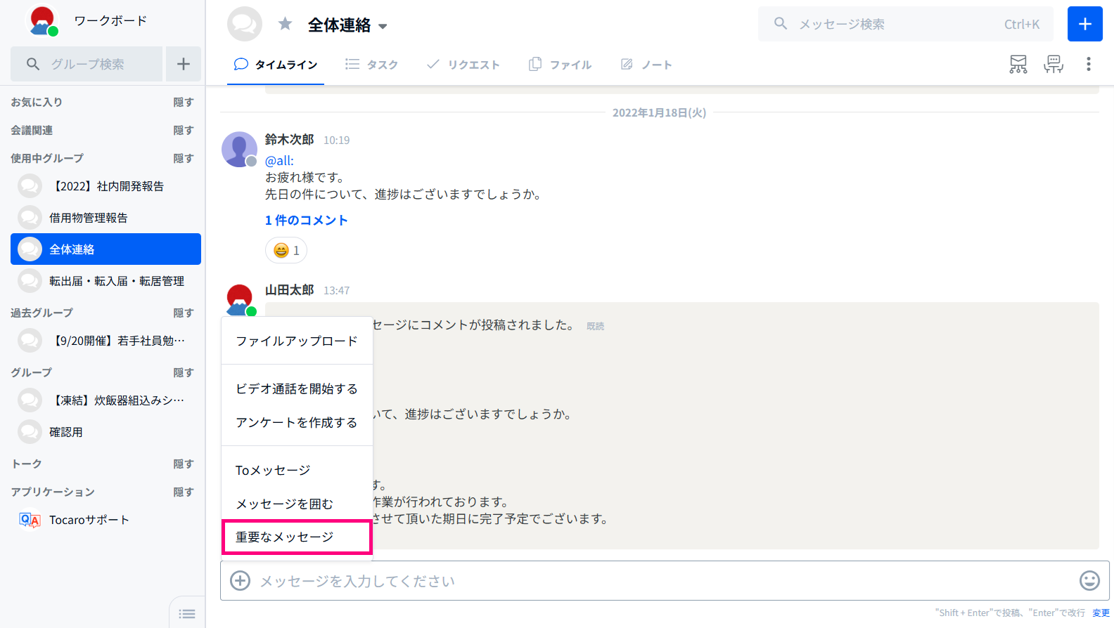
Task: Click the 既読 read label
Action: pos(596,327)
